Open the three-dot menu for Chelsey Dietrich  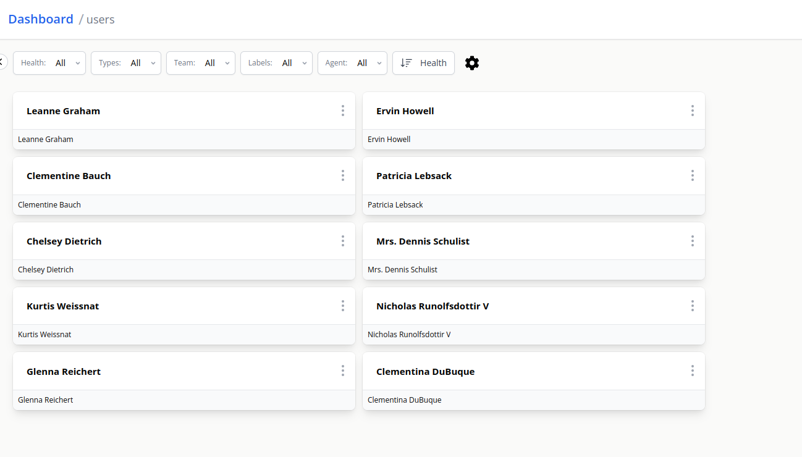[343, 241]
